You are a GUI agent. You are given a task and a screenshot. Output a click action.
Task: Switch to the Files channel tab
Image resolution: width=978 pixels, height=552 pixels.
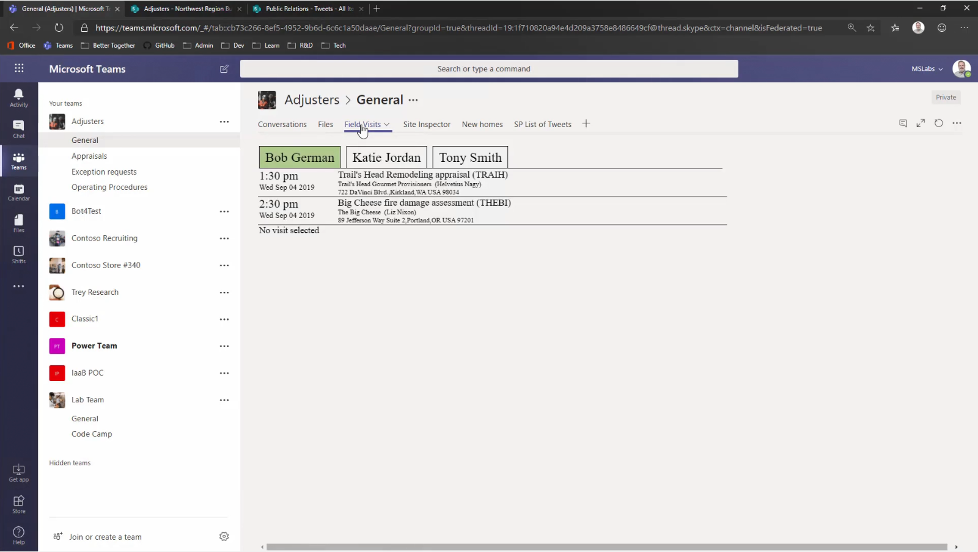[x=326, y=125]
